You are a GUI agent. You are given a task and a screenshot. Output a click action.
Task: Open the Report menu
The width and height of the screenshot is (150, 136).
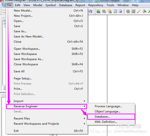click(80, 5)
